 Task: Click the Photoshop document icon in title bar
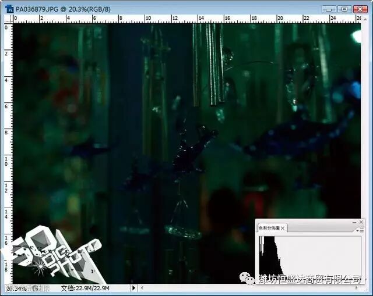9,9
